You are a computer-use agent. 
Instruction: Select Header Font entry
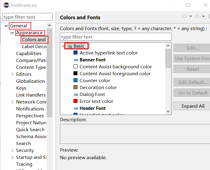click(x=93, y=108)
